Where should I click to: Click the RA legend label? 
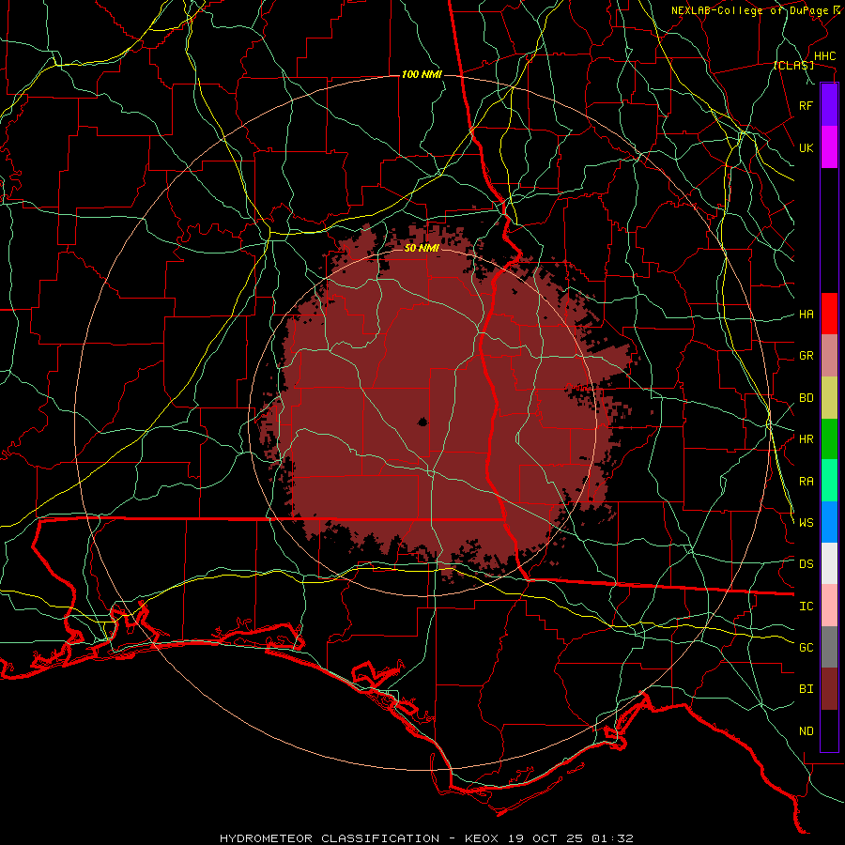(x=806, y=482)
